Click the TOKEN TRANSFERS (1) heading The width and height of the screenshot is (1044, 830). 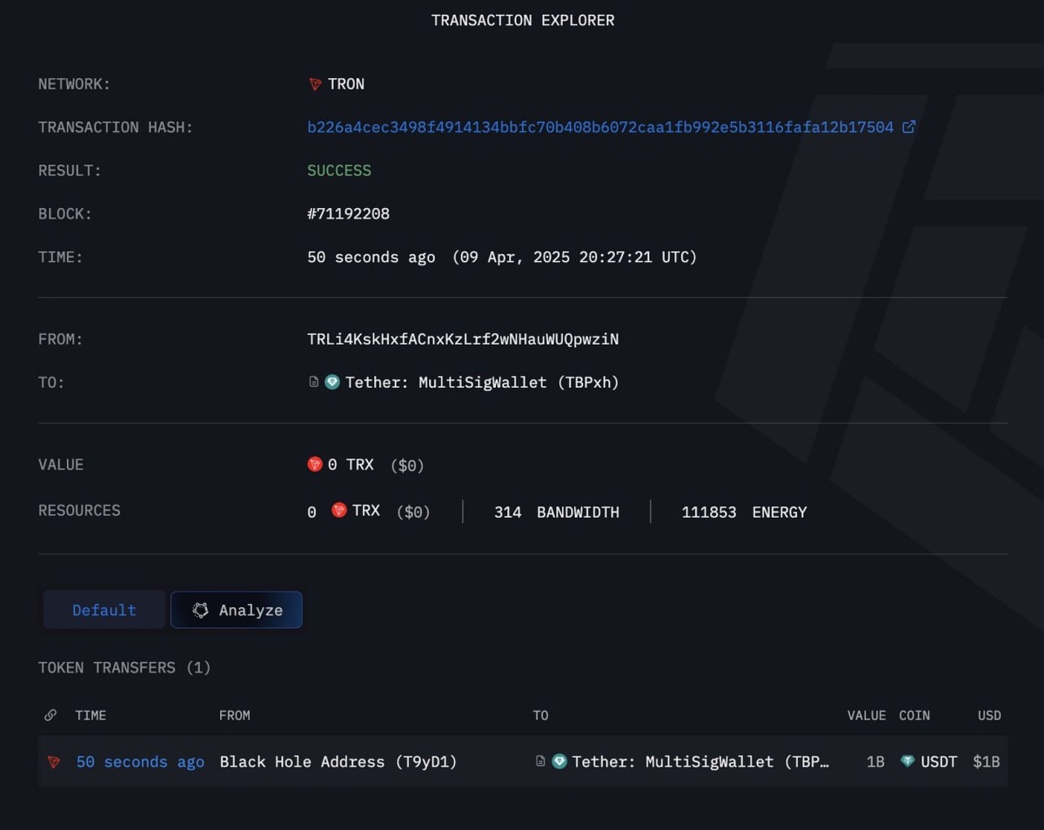coord(124,668)
